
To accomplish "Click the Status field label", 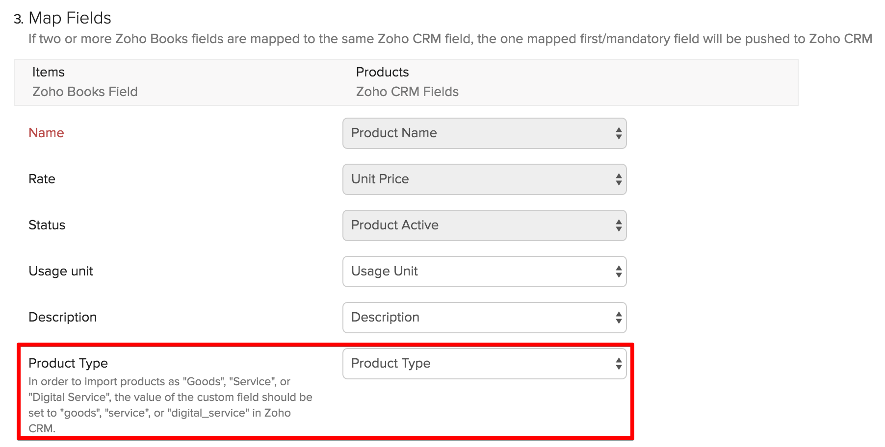I will pyautogui.click(x=47, y=225).
